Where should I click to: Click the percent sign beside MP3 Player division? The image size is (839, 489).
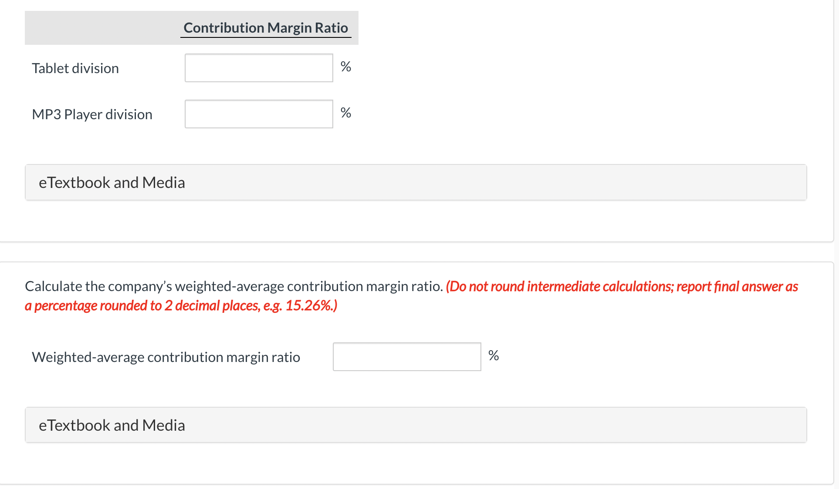tap(345, 113)
